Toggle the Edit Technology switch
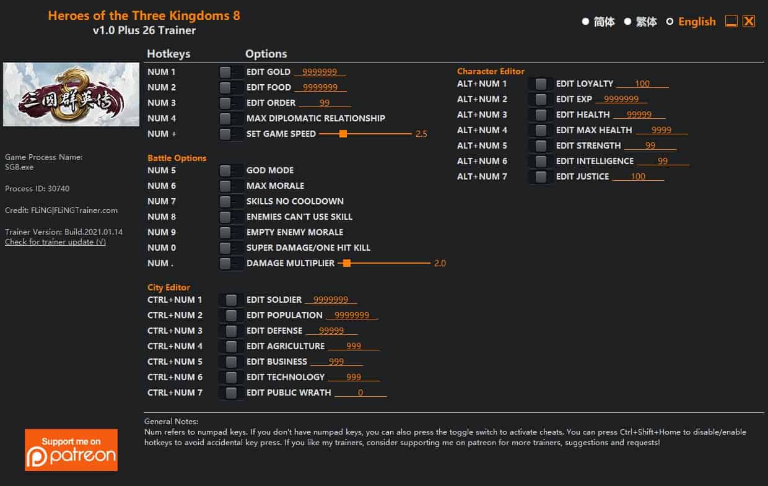This screenshot has width=768, height=486. 231,377
